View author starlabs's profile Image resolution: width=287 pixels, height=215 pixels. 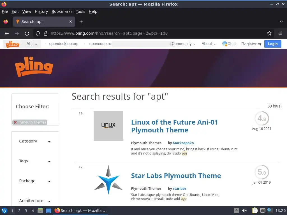coord(180,189)
